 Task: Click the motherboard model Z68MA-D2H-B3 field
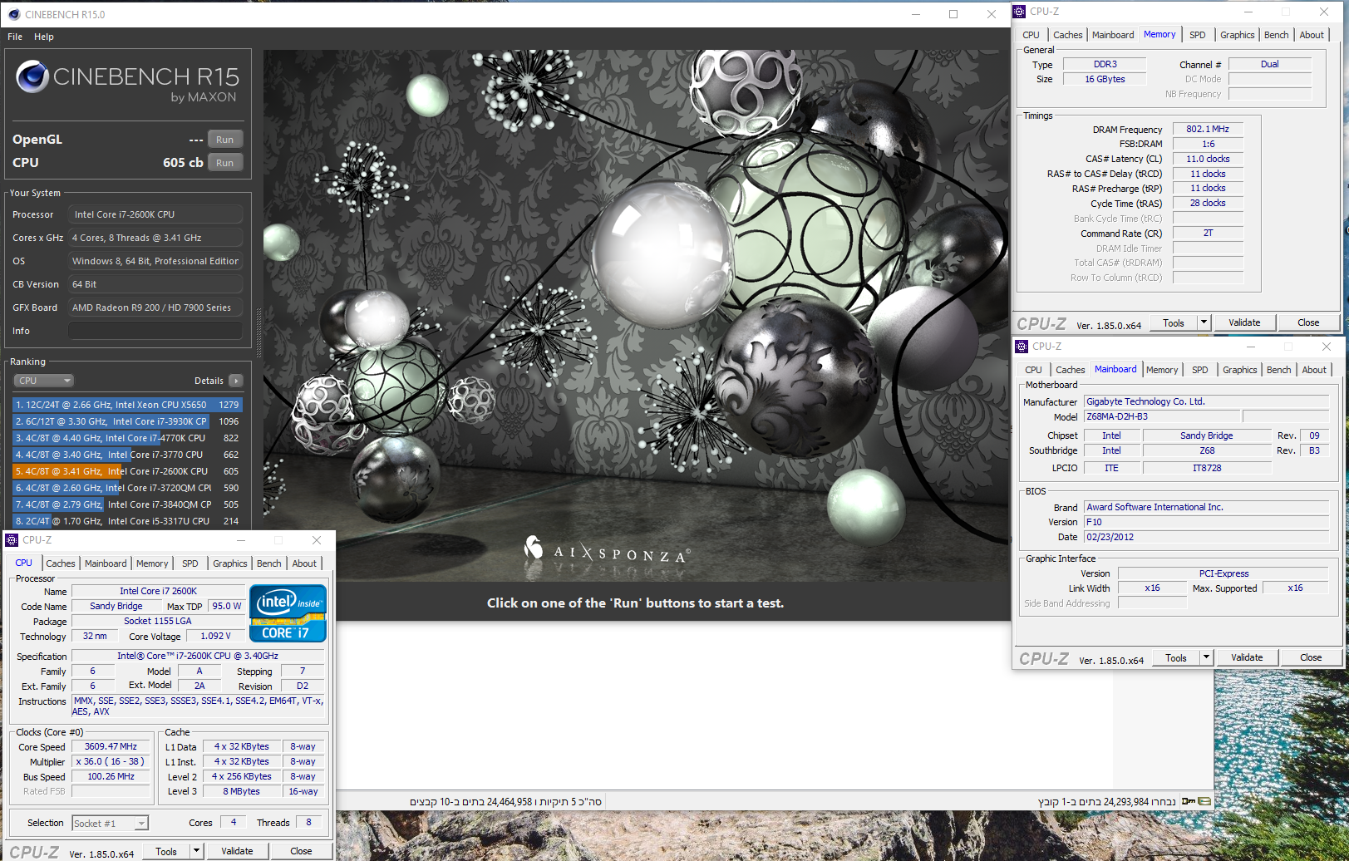click(1161, 416)
